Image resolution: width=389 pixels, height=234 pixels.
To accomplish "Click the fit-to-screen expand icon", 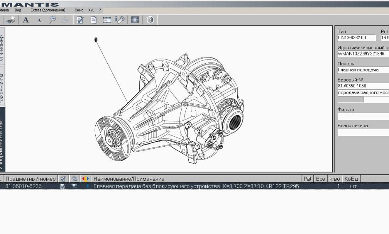I will tap(135, 20).
